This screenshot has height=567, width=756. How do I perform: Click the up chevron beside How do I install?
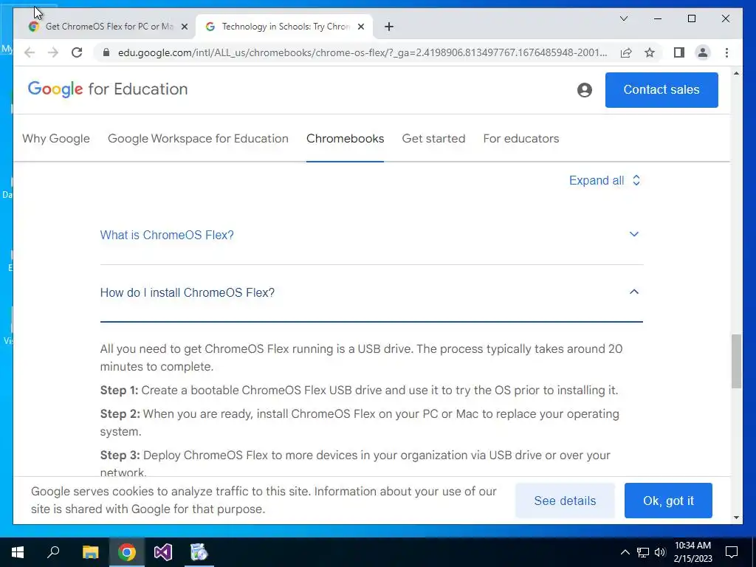pos(634,292)
